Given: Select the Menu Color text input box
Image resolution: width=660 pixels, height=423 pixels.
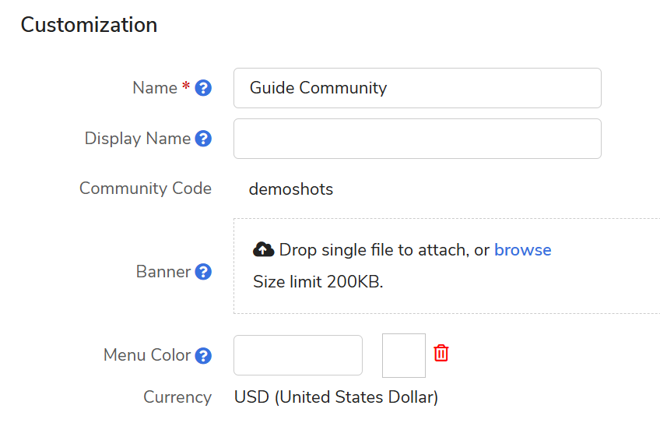Looking at the screenshot, I should [x=298, y=355].
